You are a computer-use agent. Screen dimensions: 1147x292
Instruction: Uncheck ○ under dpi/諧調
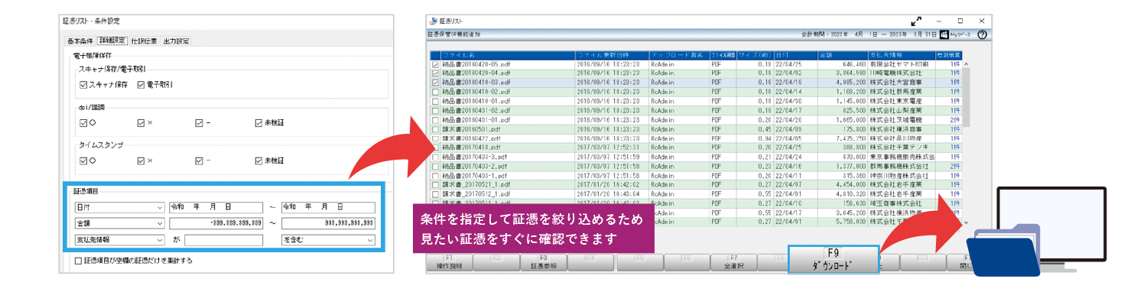point(83,122)
